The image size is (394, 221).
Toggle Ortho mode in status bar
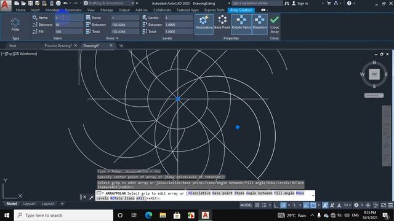click(276, 205)
